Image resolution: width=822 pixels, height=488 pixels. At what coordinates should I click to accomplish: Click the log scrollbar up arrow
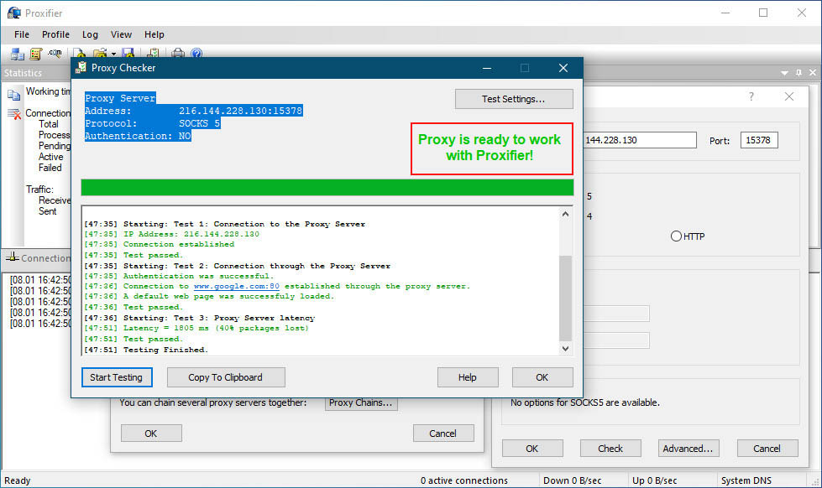(565, 214)
